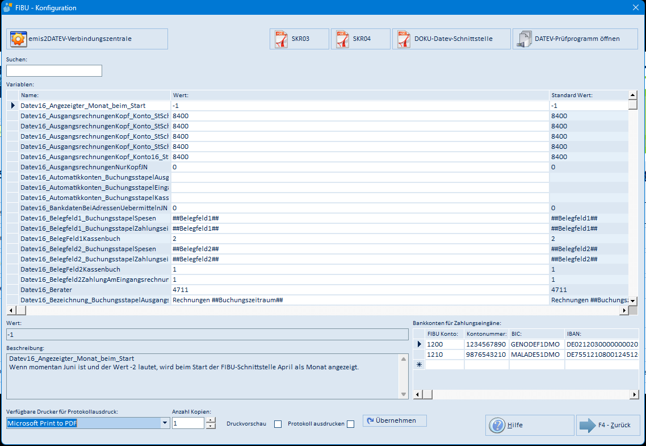Click description box scroll up arrow

point(404,359)
